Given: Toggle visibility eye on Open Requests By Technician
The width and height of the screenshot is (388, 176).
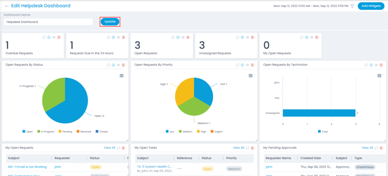Looking at the screenshot, I should point(376,65).
